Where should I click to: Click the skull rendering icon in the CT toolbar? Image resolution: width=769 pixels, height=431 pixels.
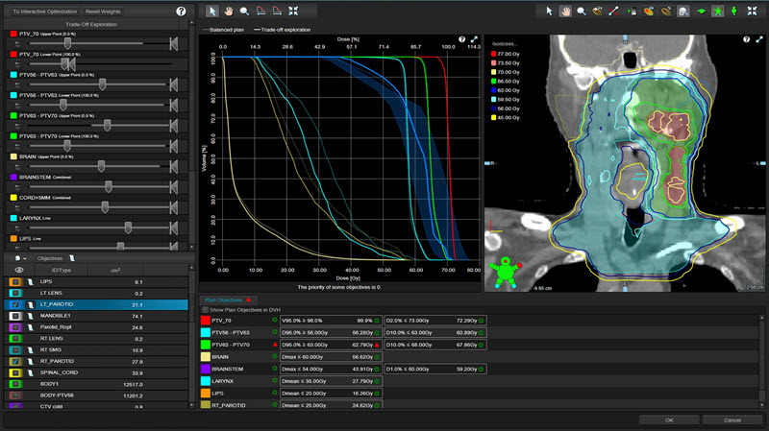click(x=682, y=11)
